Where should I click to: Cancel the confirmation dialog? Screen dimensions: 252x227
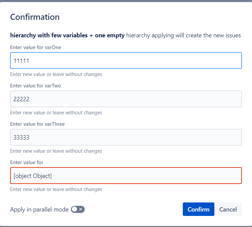click(228, 209)
